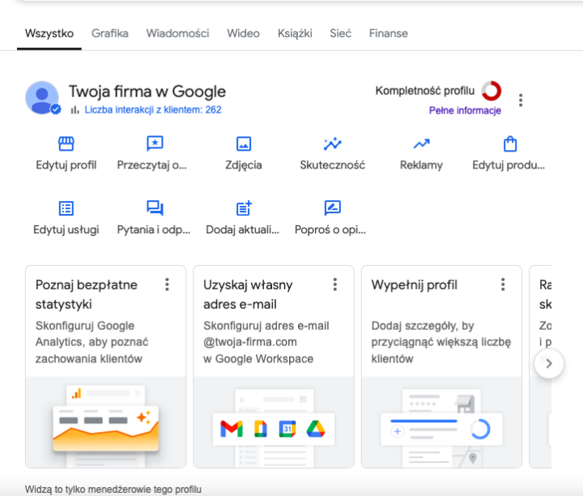Open three-dot menu on Uzyskaj własny adres e-mail card
Viewport: 583px width, 496px height.
[334, 284]
